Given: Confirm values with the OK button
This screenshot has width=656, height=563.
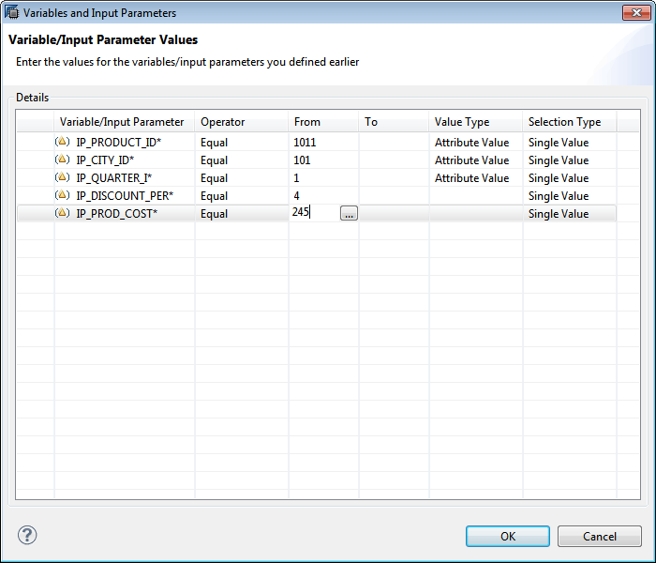Looking at the screenshot, I should [508, 536].
